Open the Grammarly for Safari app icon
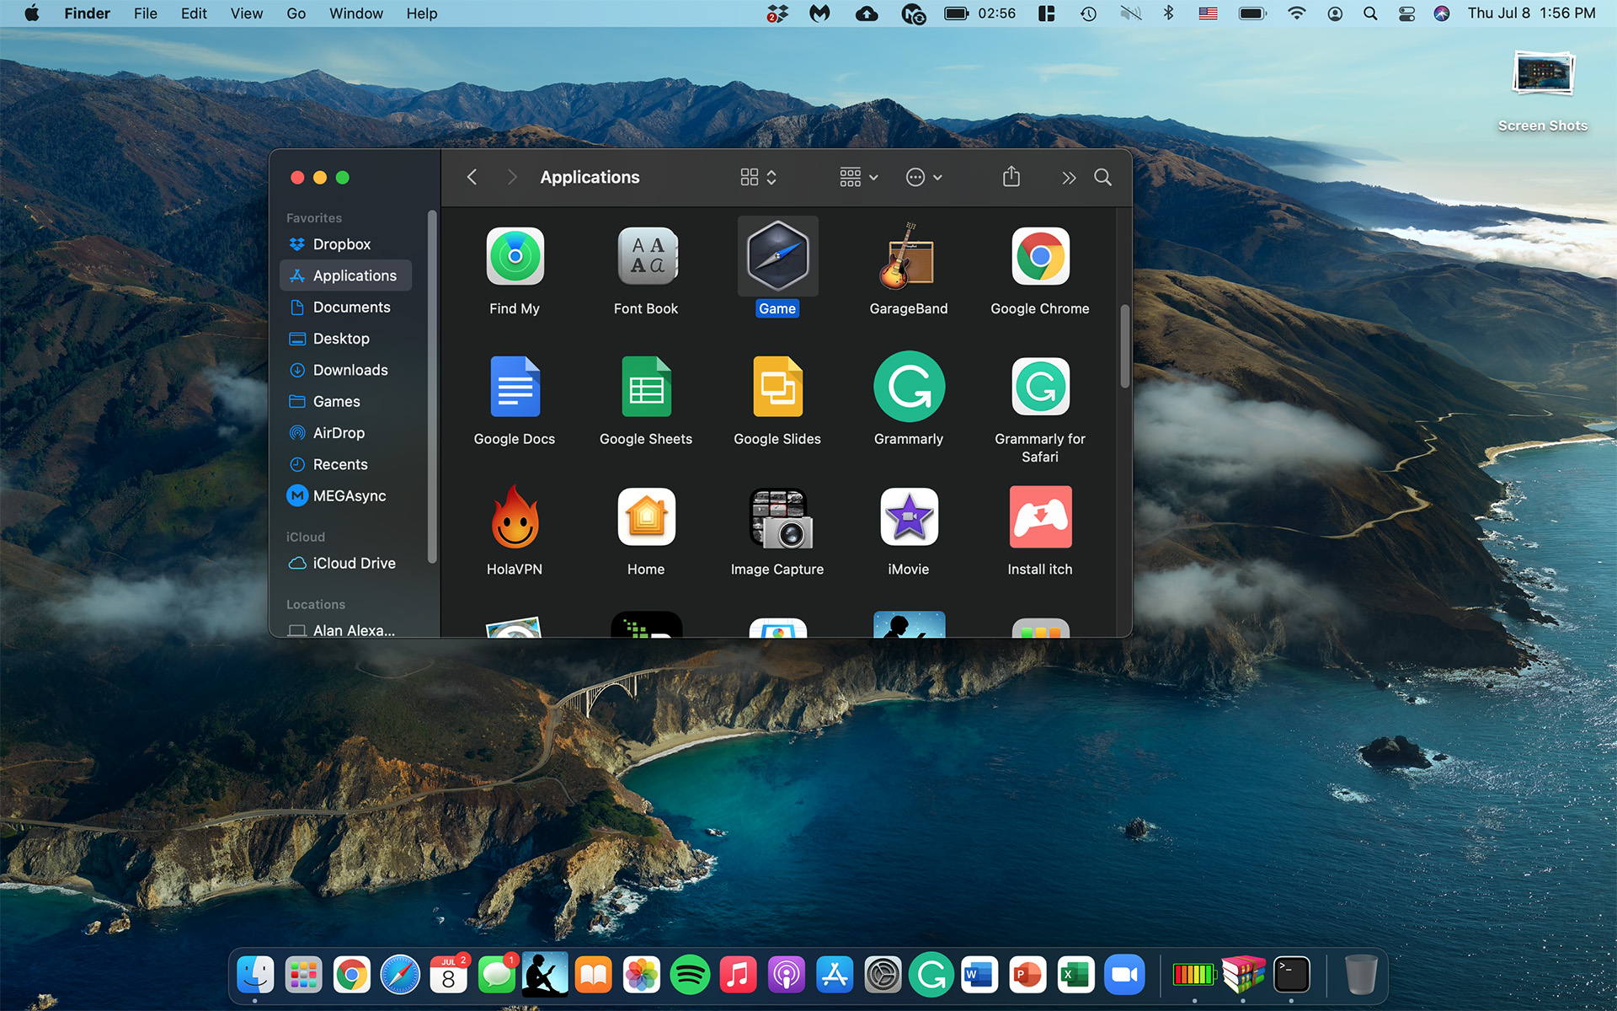The width and height of the screenshot is (1617, 1011). [1040, 387]
